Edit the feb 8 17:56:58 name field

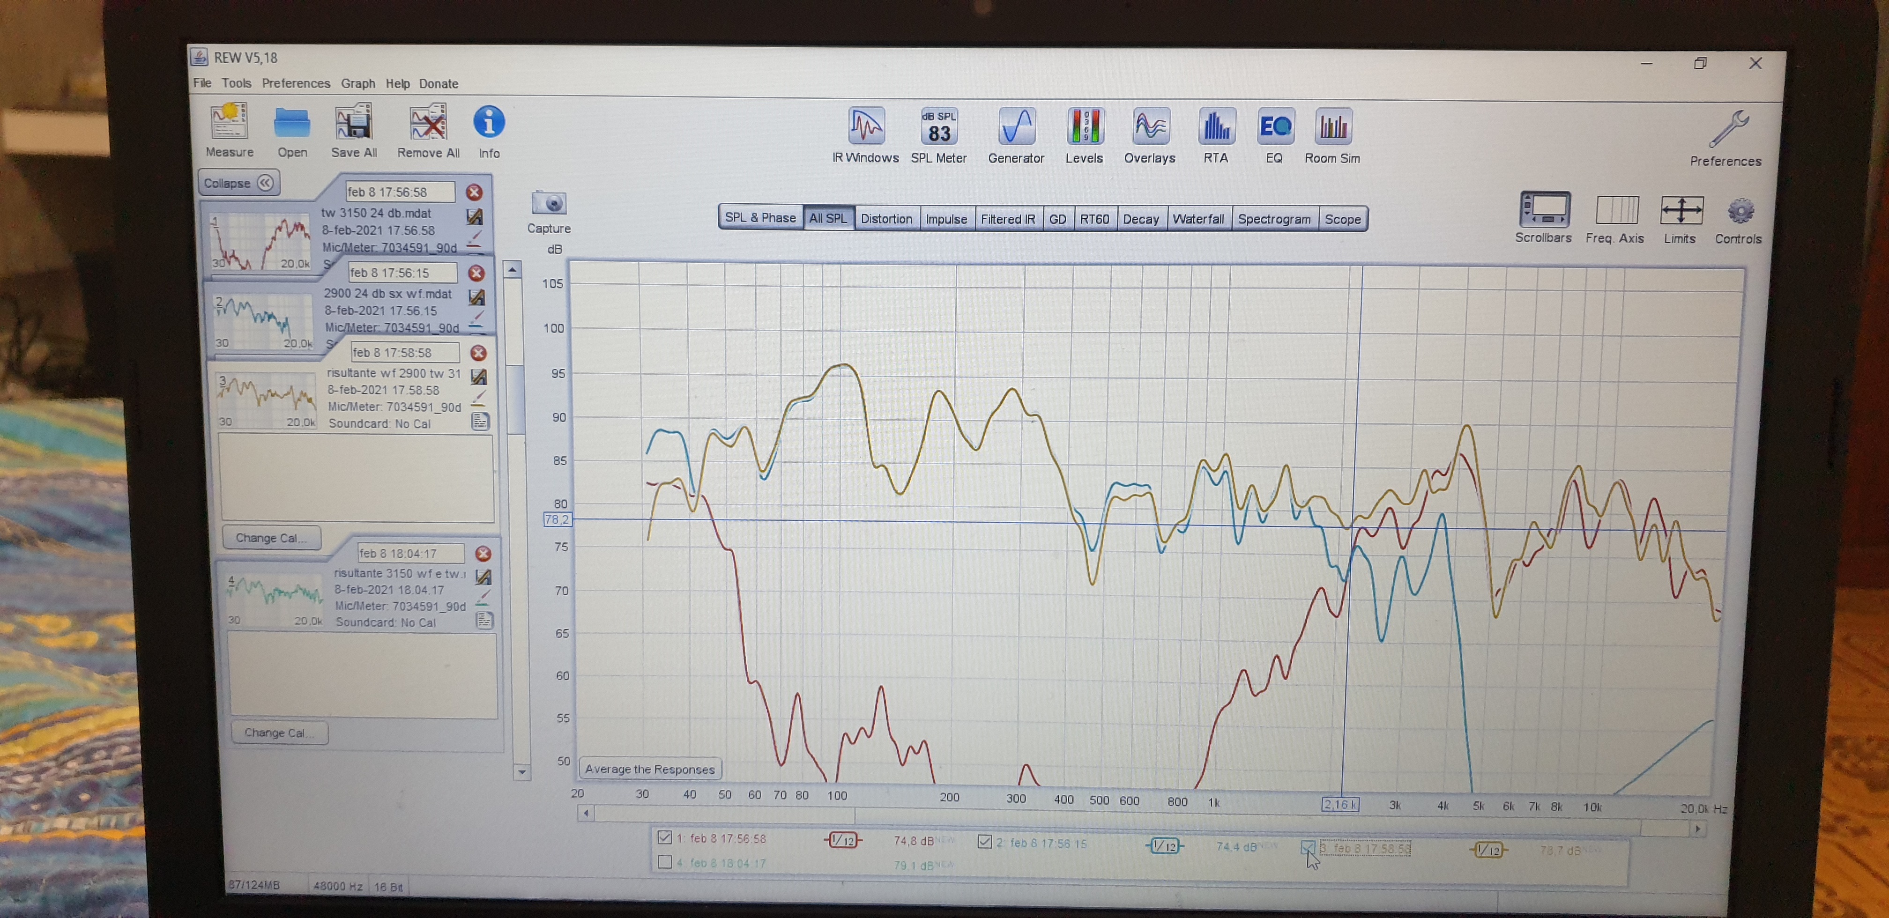coord(400,192)
